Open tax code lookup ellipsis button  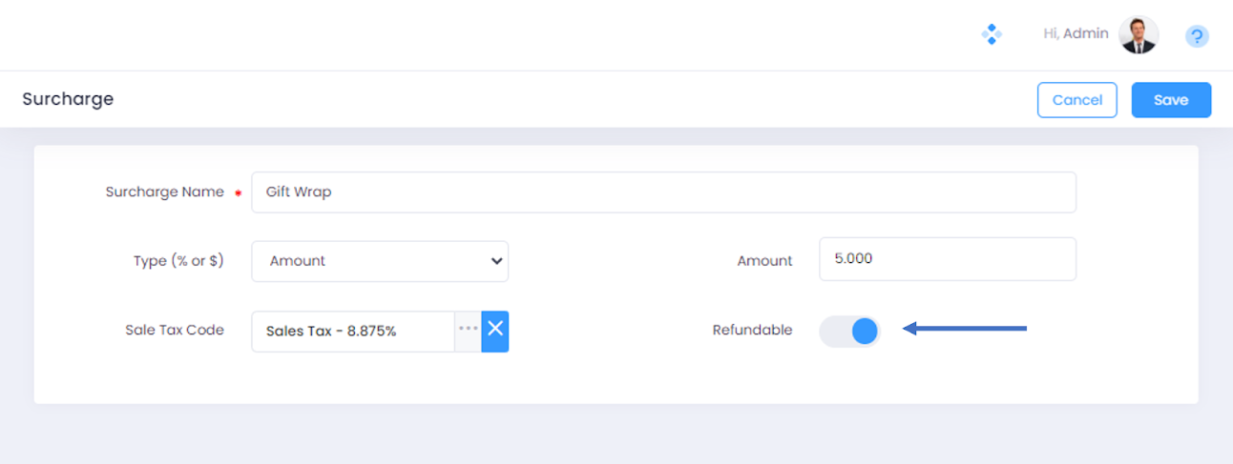pyautogui.click(x=468, y=331)
